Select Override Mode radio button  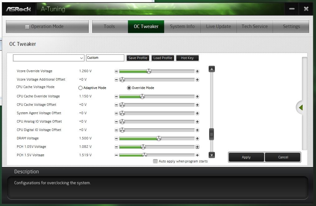tap(129, 88)
